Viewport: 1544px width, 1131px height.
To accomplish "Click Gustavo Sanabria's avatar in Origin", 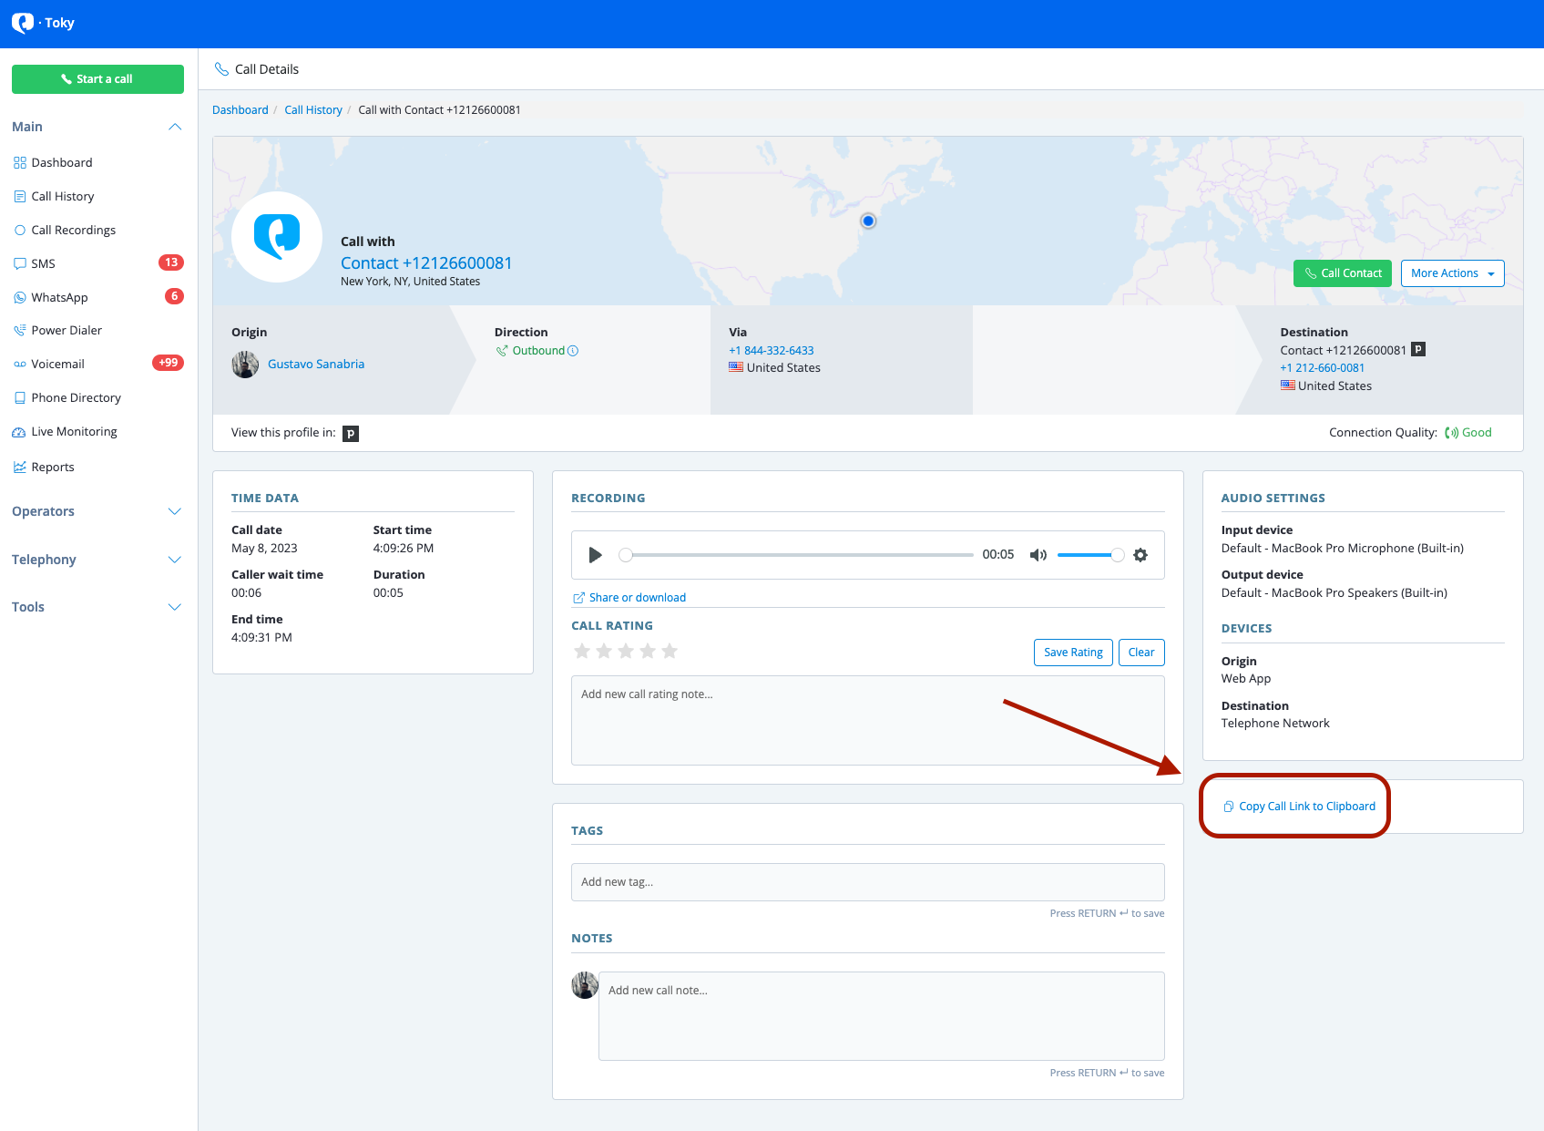I will (x=245, y=365).
